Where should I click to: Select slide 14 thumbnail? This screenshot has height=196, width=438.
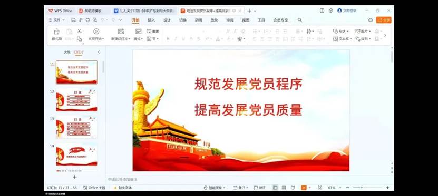[x=76, y=154]
